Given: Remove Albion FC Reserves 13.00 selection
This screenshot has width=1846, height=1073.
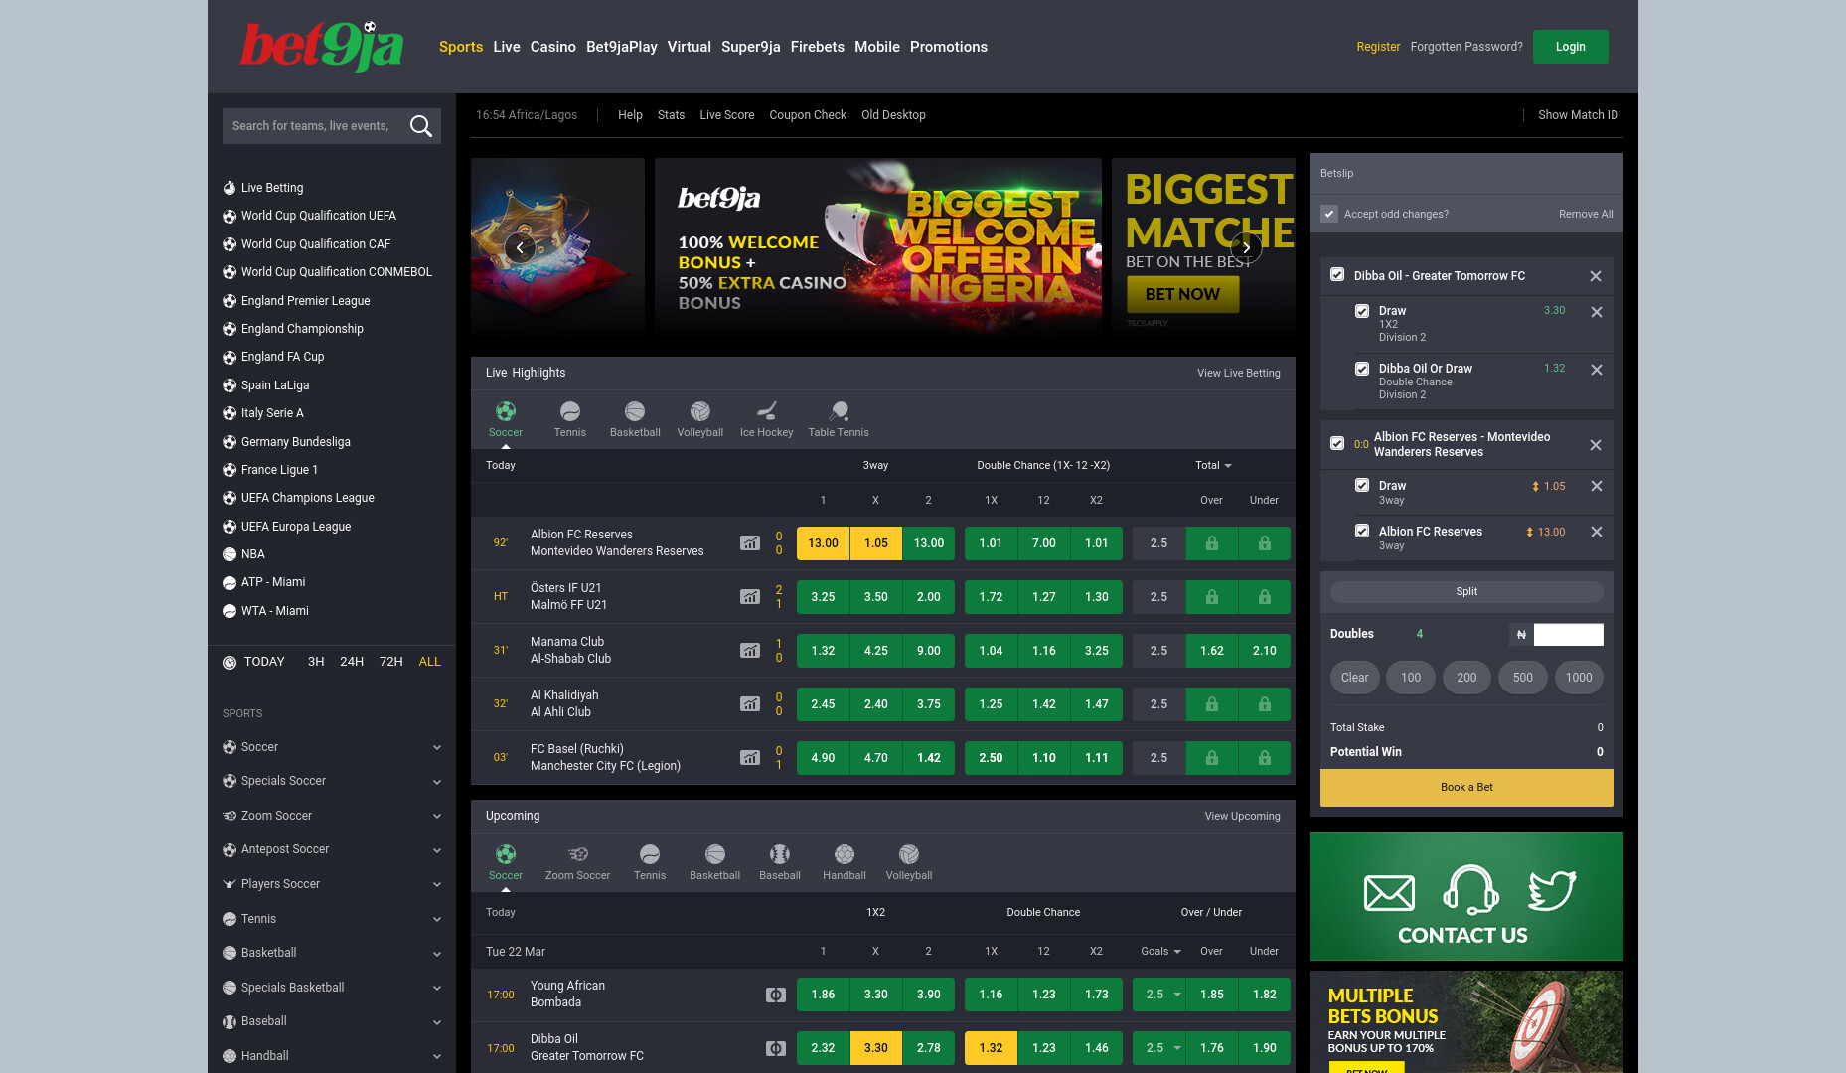Looking at the screenshot, I should click(x=1597, y=532).
